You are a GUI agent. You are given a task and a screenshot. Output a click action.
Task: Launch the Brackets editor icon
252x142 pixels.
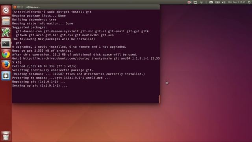(x=6, y=76)
